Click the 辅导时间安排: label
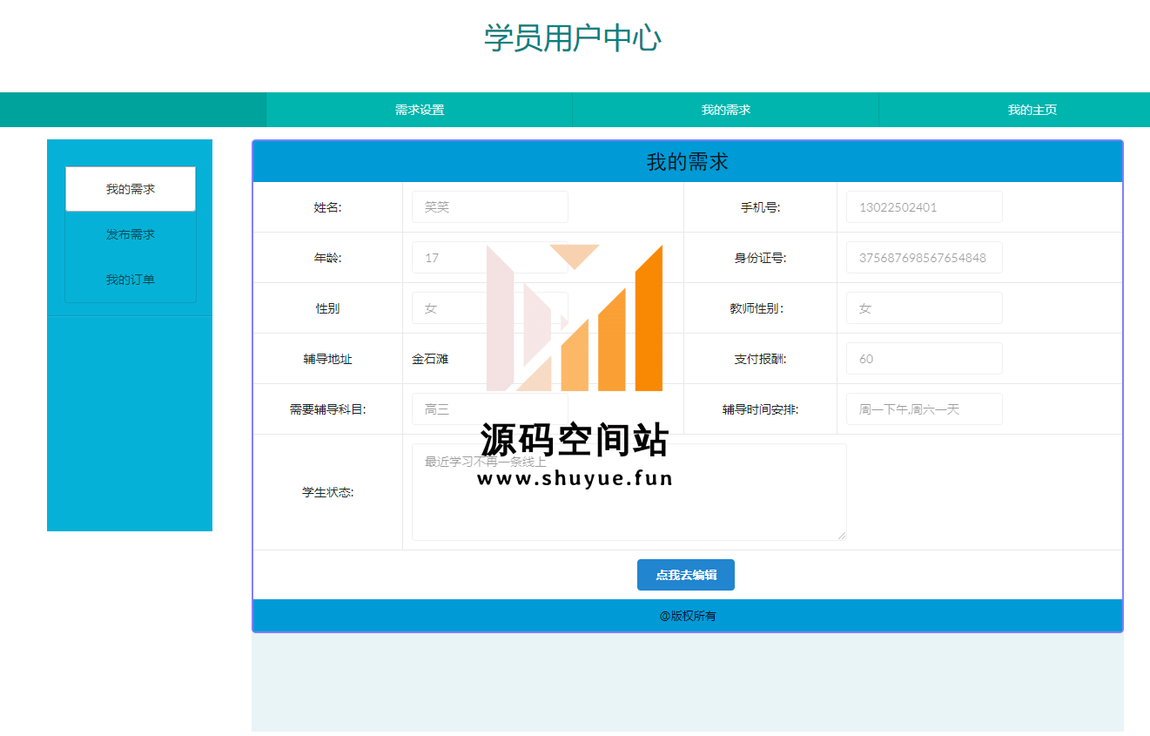The height and width of the screenshot is (736, 1150). (x=761, y=409)
